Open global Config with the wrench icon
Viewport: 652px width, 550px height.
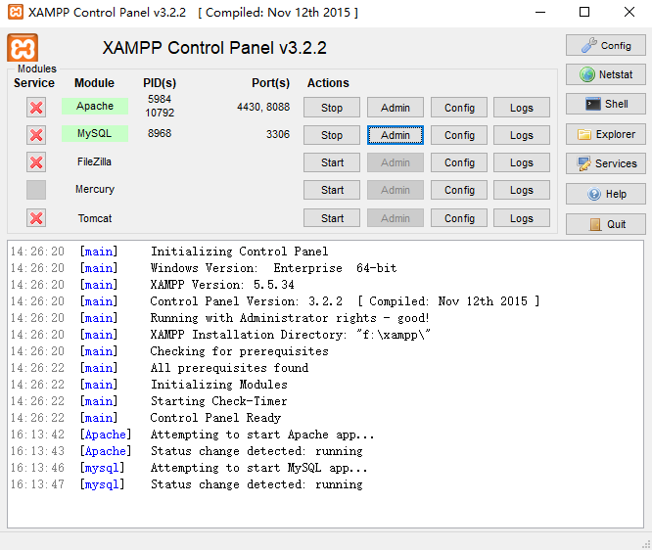pyautogui.click(x=605, y=45)
